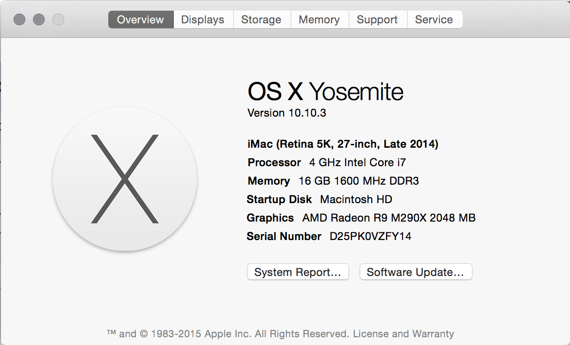
Task: Open the Storage tab
Action: 261,20
